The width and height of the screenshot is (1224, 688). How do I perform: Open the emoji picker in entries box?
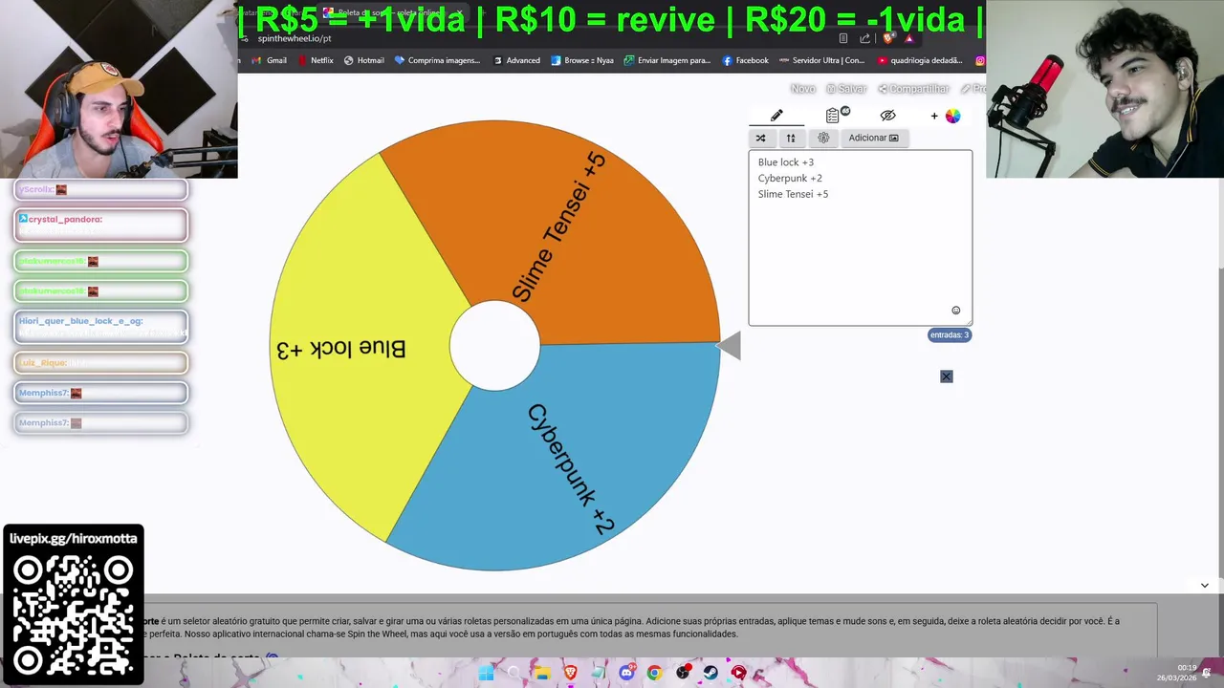(x=955, y=311)
